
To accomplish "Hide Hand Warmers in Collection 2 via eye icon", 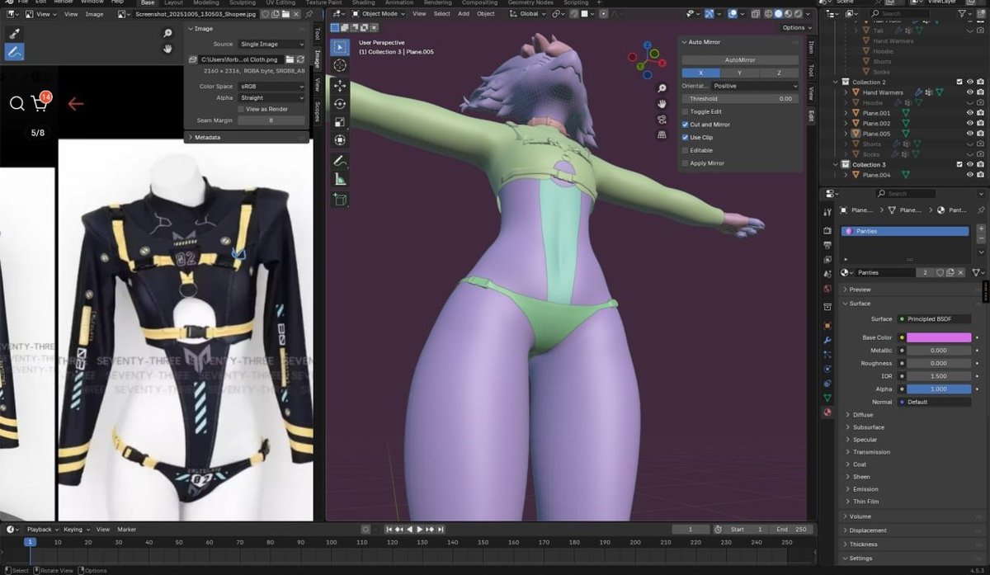I will point(969,92).
